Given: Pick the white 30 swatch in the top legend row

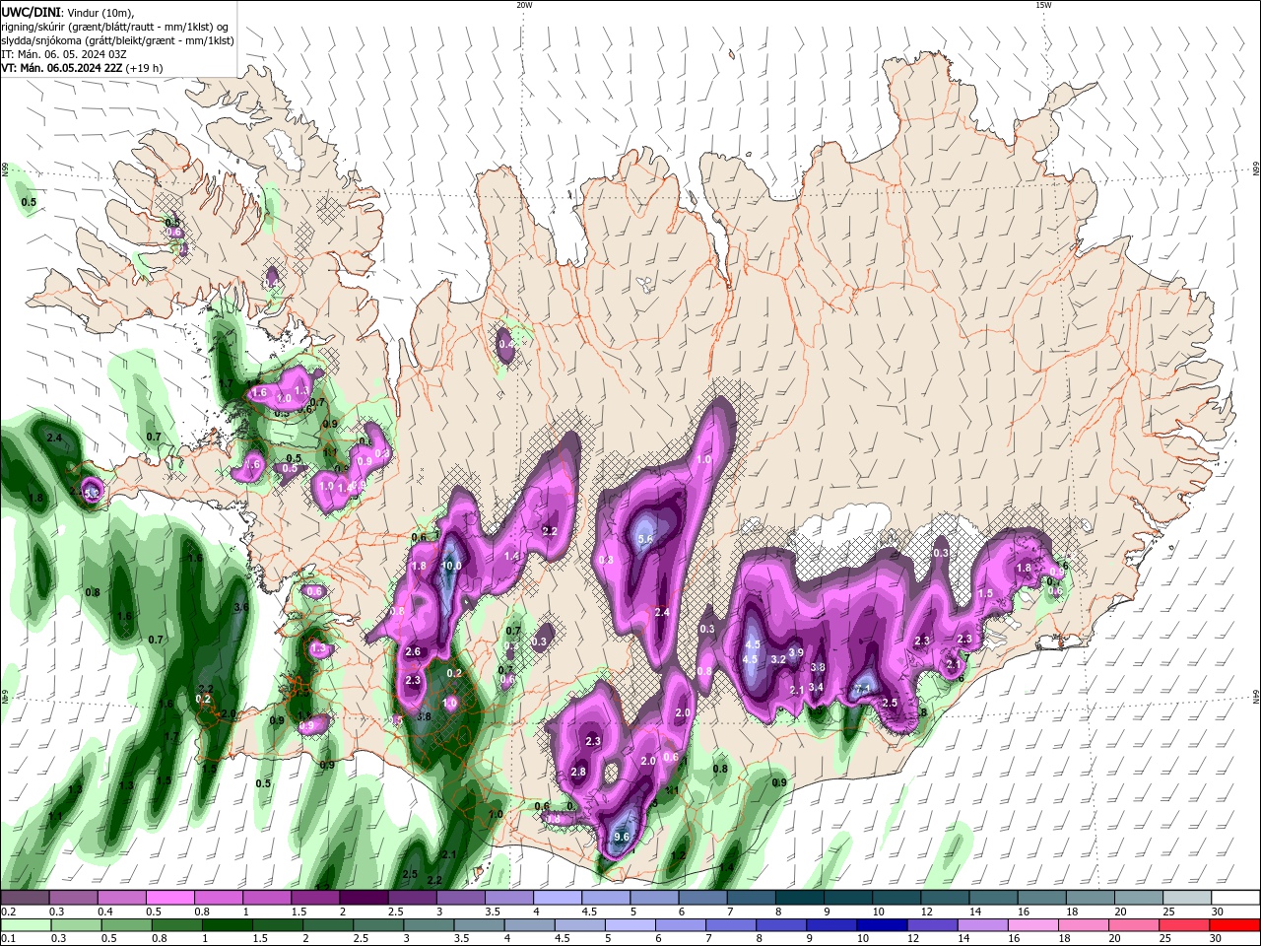Looking at the screenshot, I should [1234, 898].
